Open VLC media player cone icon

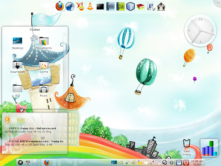pos(90,6)
